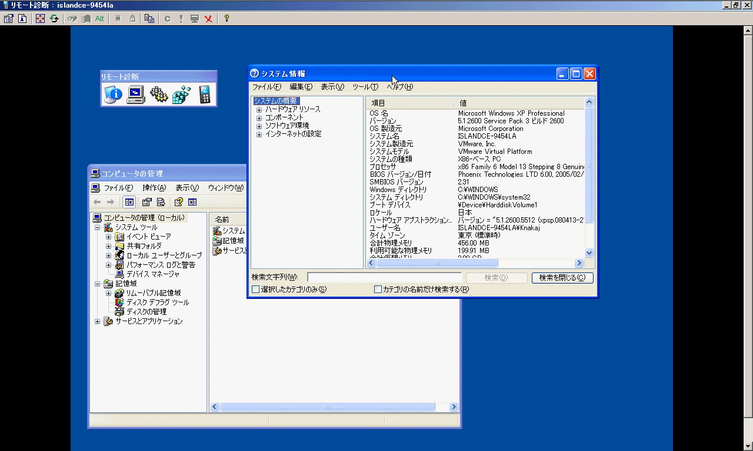Expand イベント ビューア node
753x451 pixels.
click(x=108, y=237)
